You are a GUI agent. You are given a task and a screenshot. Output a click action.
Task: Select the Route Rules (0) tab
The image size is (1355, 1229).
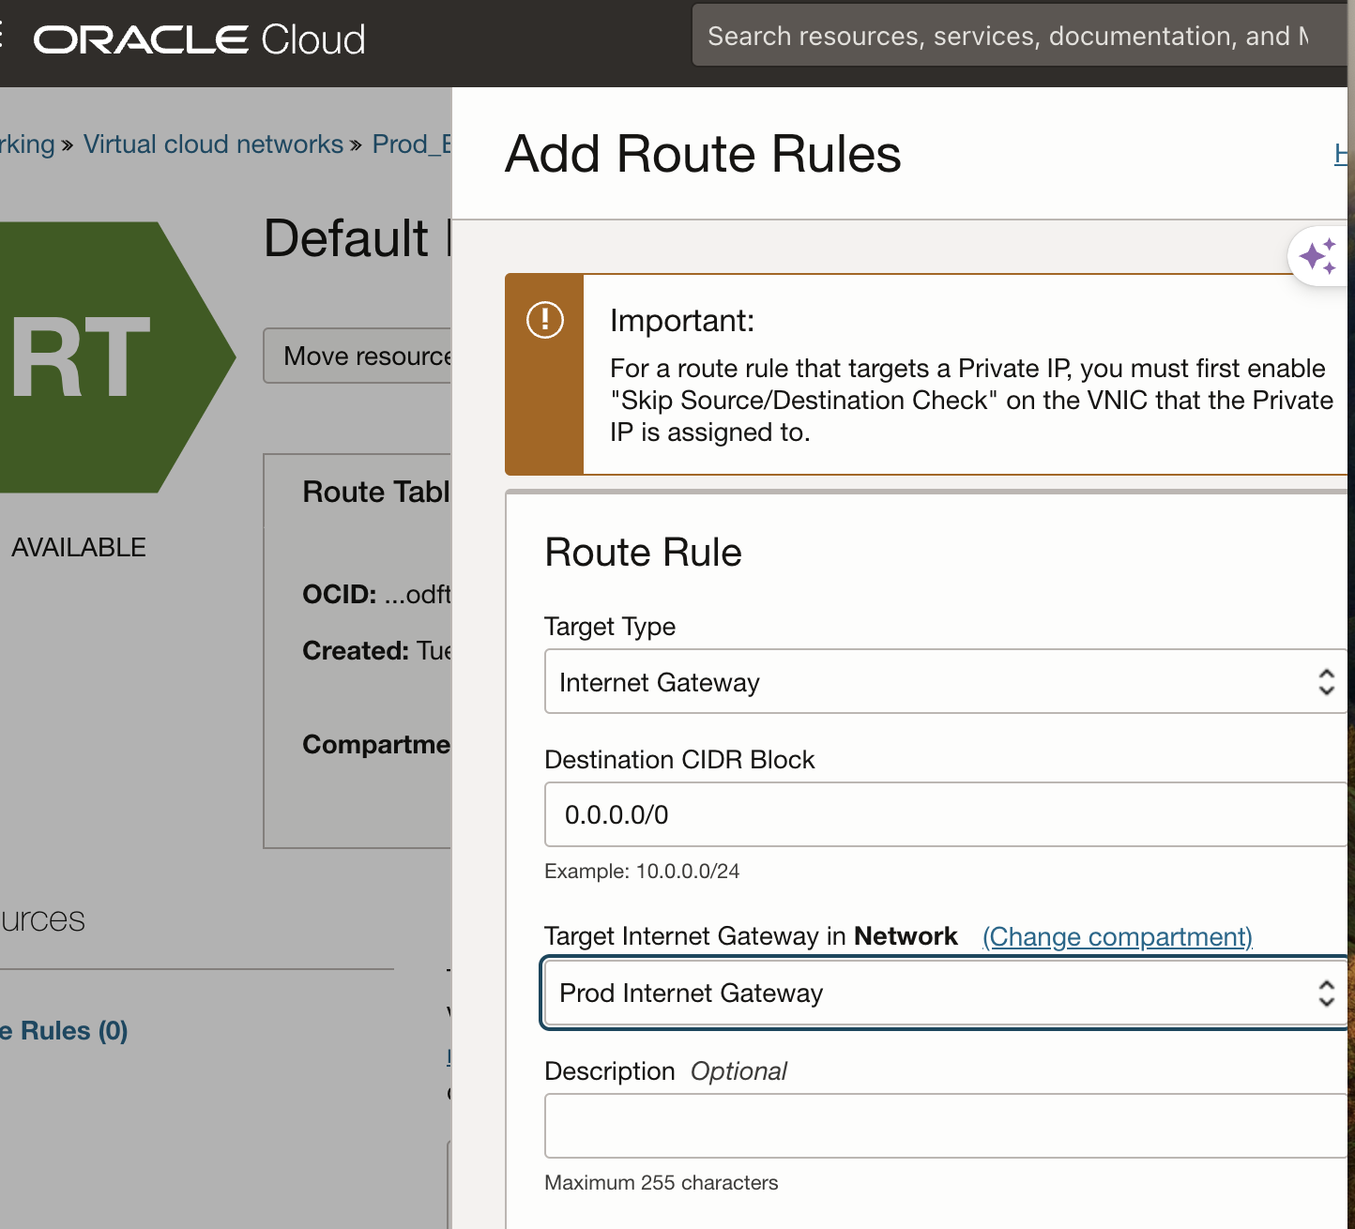pyautogui.click(x=66, y=1031)
